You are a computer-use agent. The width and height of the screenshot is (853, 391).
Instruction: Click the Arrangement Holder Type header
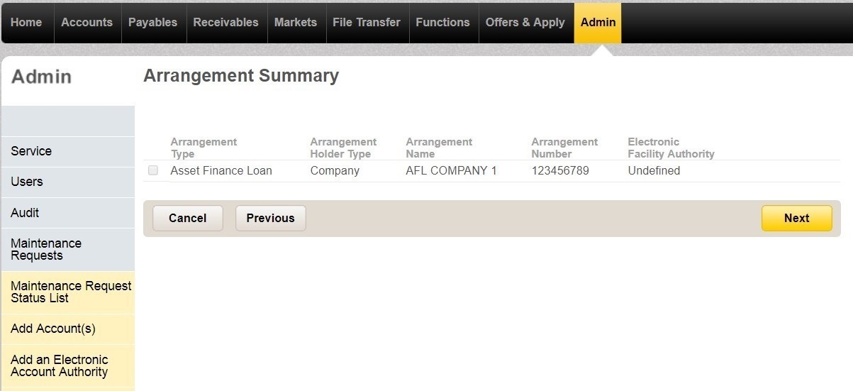pos(343,148)
